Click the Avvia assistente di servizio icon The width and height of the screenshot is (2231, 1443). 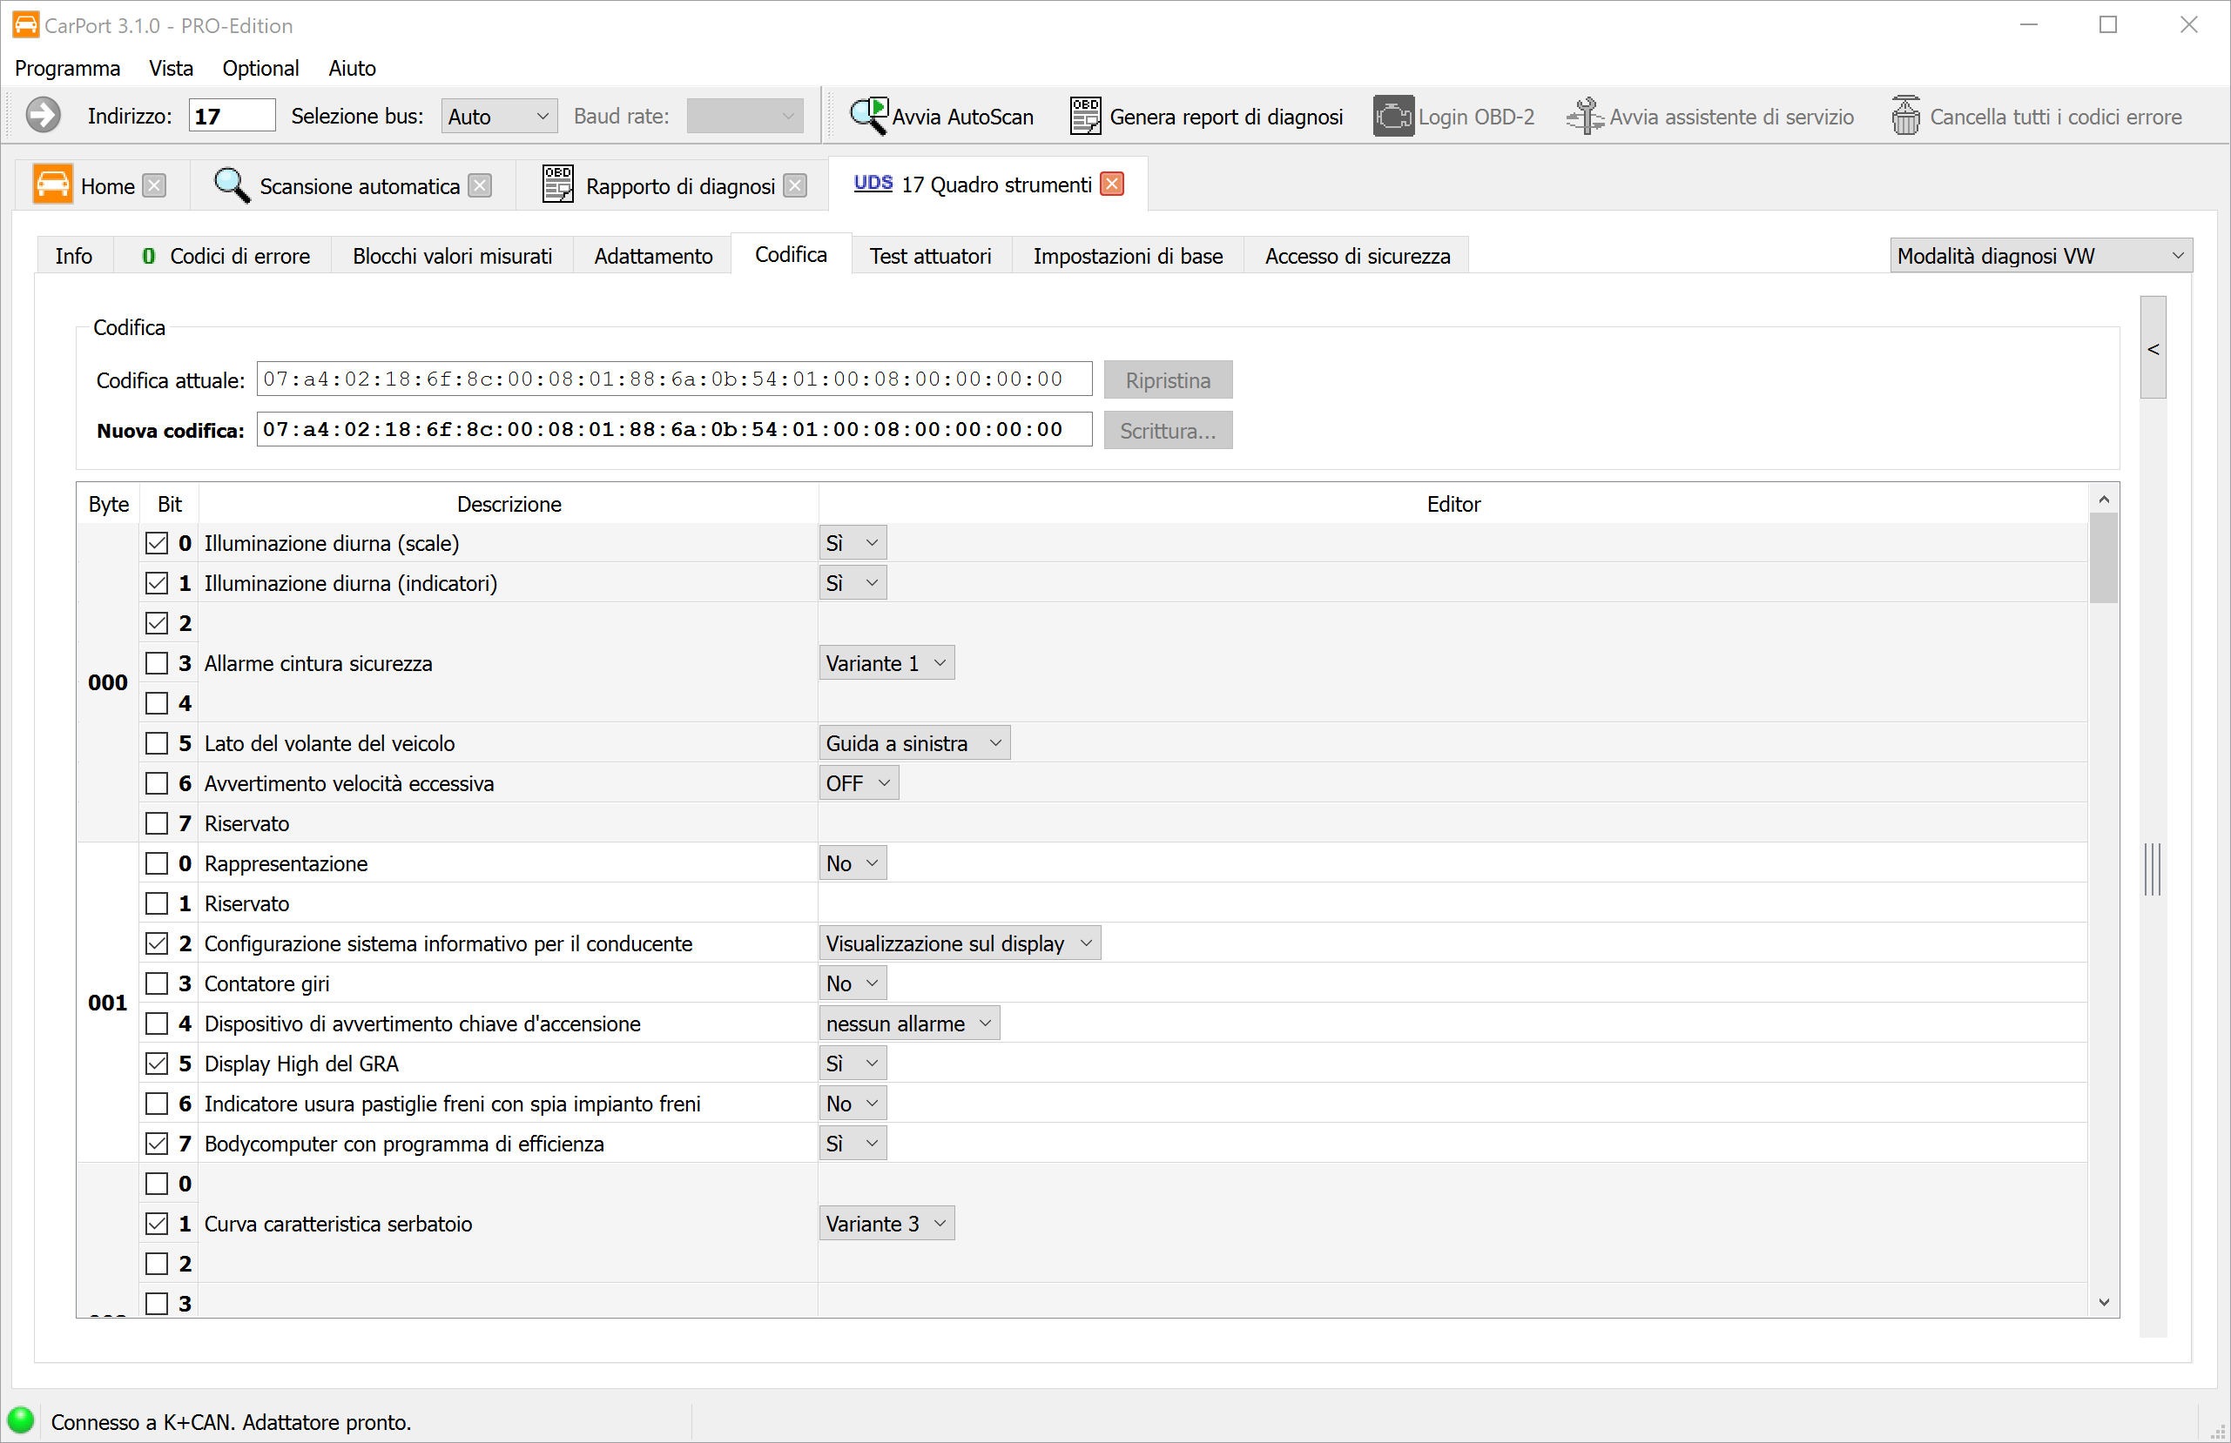1584,117
